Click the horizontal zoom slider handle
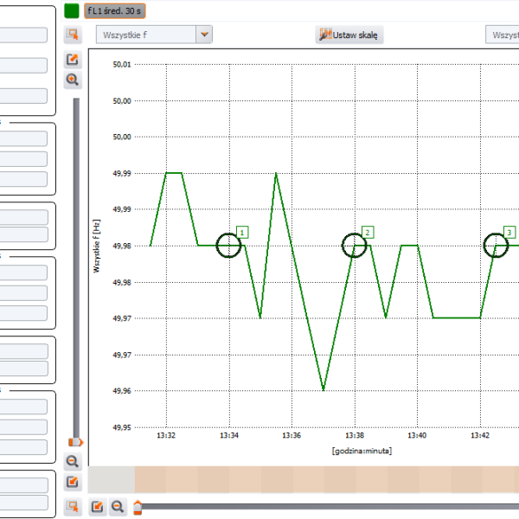The width and height of the screenshot is (519, 519). [x=138, y=506]
